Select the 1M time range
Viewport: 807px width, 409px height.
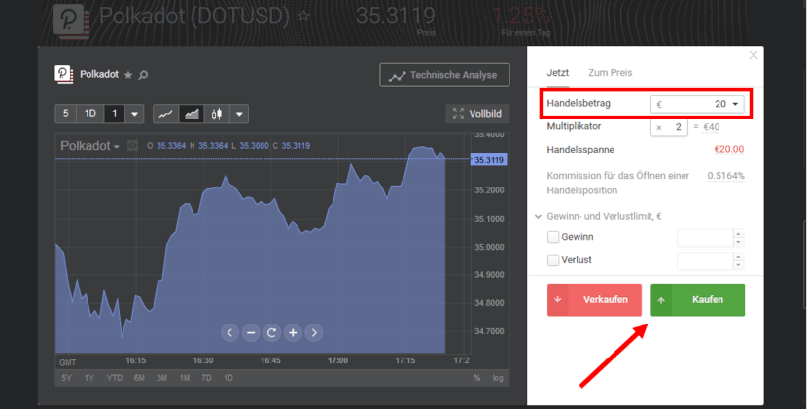(x=185, y=378)
